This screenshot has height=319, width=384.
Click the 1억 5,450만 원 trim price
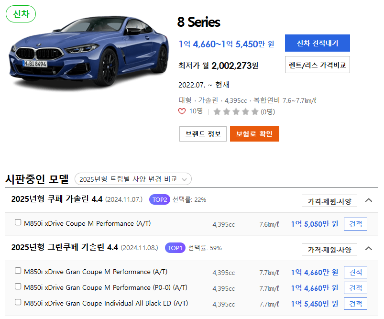[315, 304]
